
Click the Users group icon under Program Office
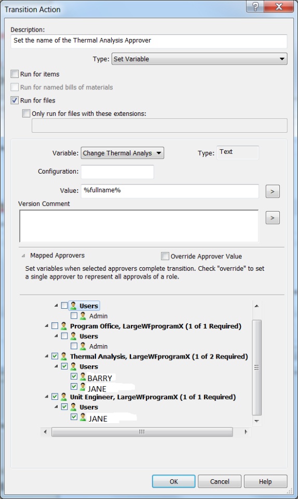[73, 336]
